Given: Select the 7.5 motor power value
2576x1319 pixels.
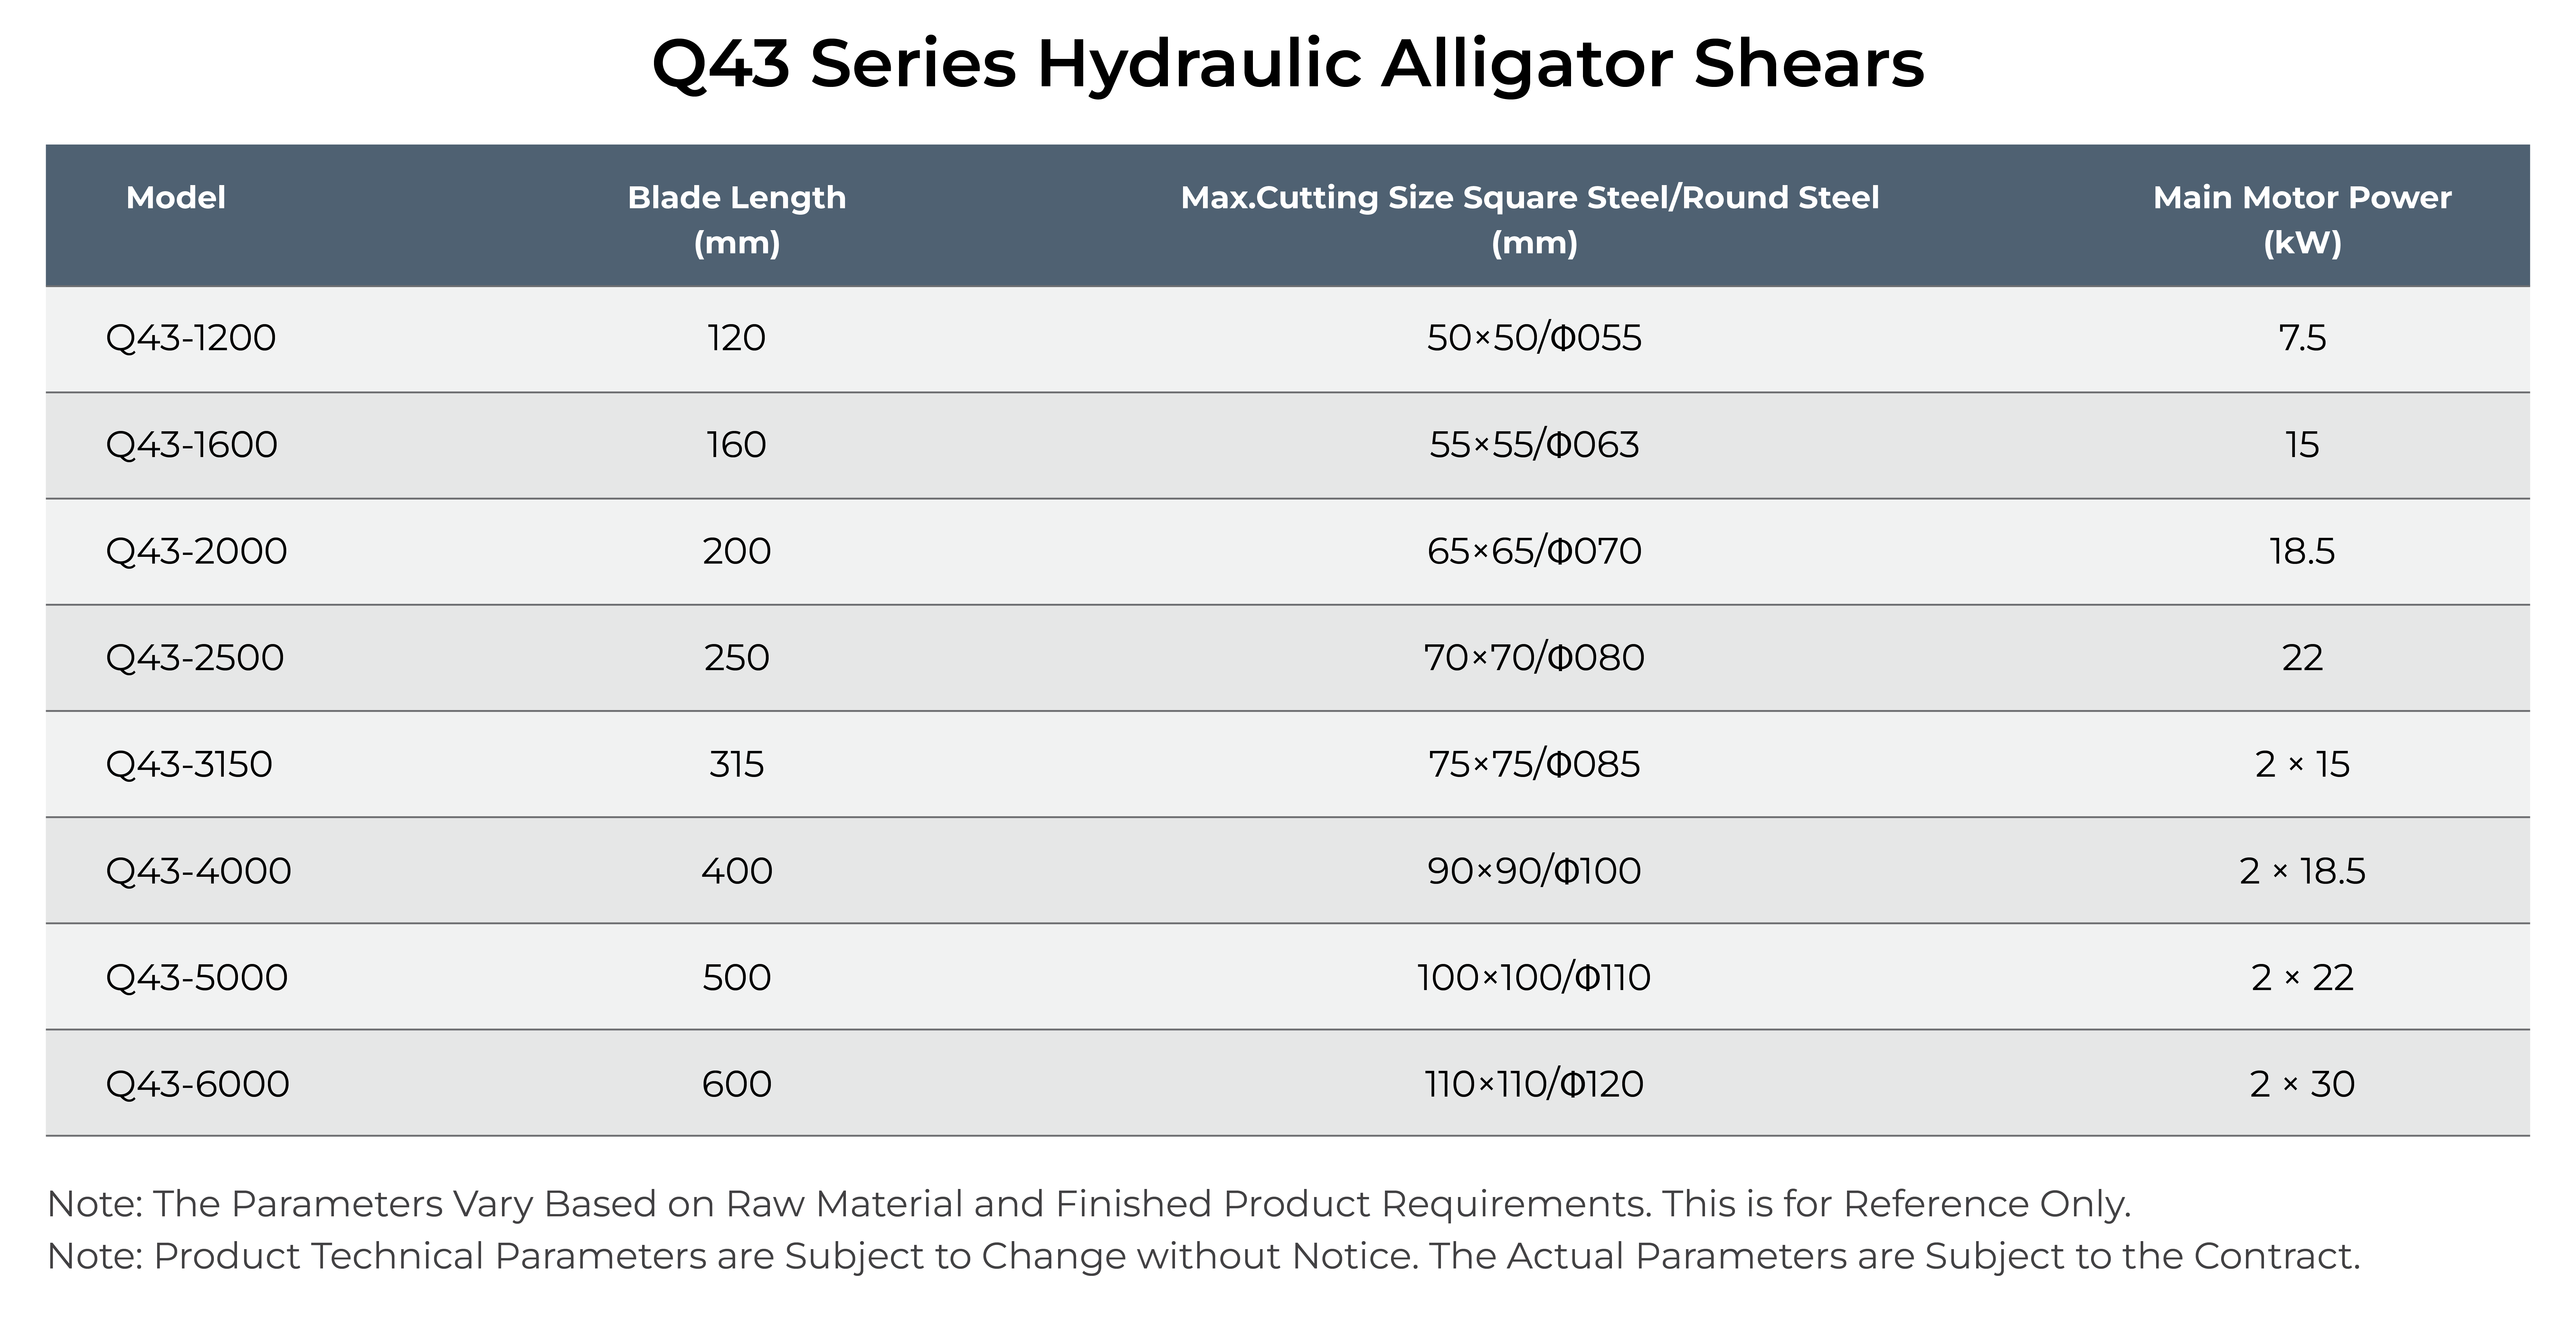Looking at the screenshot, I should point(2302,339).
